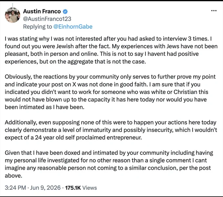Select the paragraph starting "Obviously, the reactions"
The height and width of the screenshot is (197, 223).
coord(110,92)
